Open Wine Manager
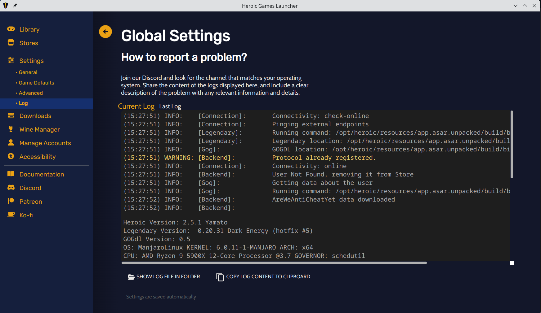Viewport: 541px width, 313px height. (x=40, y=129)
